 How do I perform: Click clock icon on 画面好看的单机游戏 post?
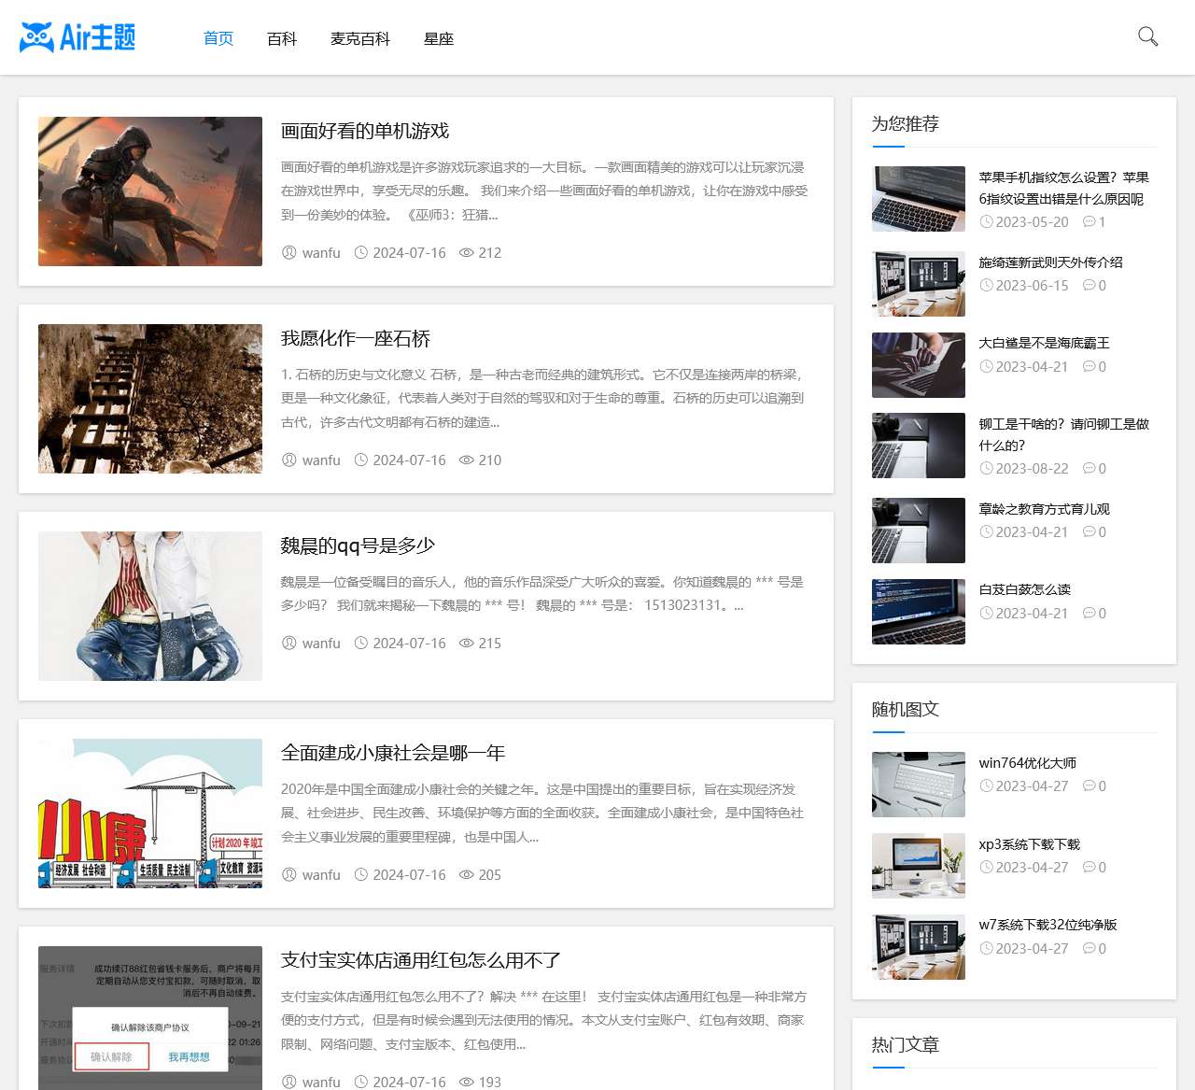tap(361, 252)
